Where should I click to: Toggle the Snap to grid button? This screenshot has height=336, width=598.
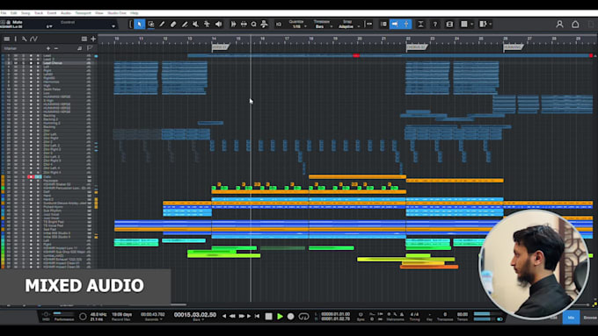(368, 25)
